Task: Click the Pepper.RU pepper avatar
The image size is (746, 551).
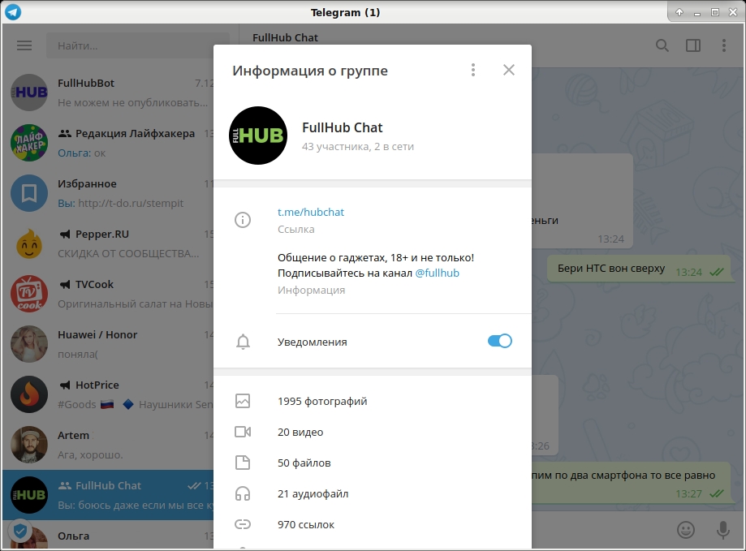Action: pyautogui.click(x=29, y=243)
